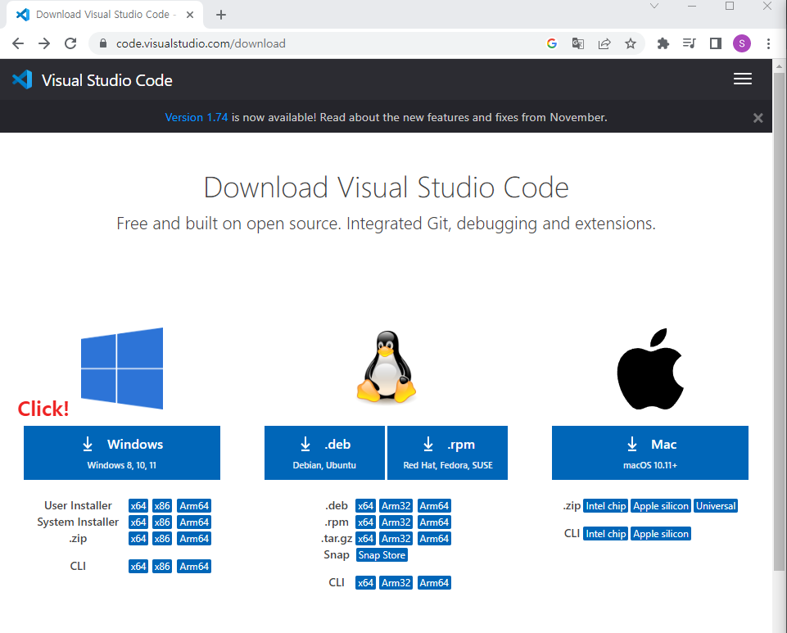This screenshot has width=787, height=633.
Task: Click the tab search chevron
Action: tap(654, 6)
